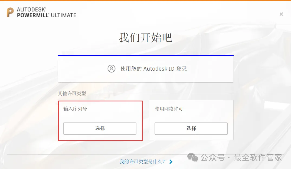Click the 使用您的 Autodesk ID 登录 text

[153, 69]
